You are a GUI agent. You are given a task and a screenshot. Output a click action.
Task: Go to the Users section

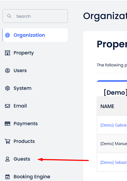click(x=20, y=70)
